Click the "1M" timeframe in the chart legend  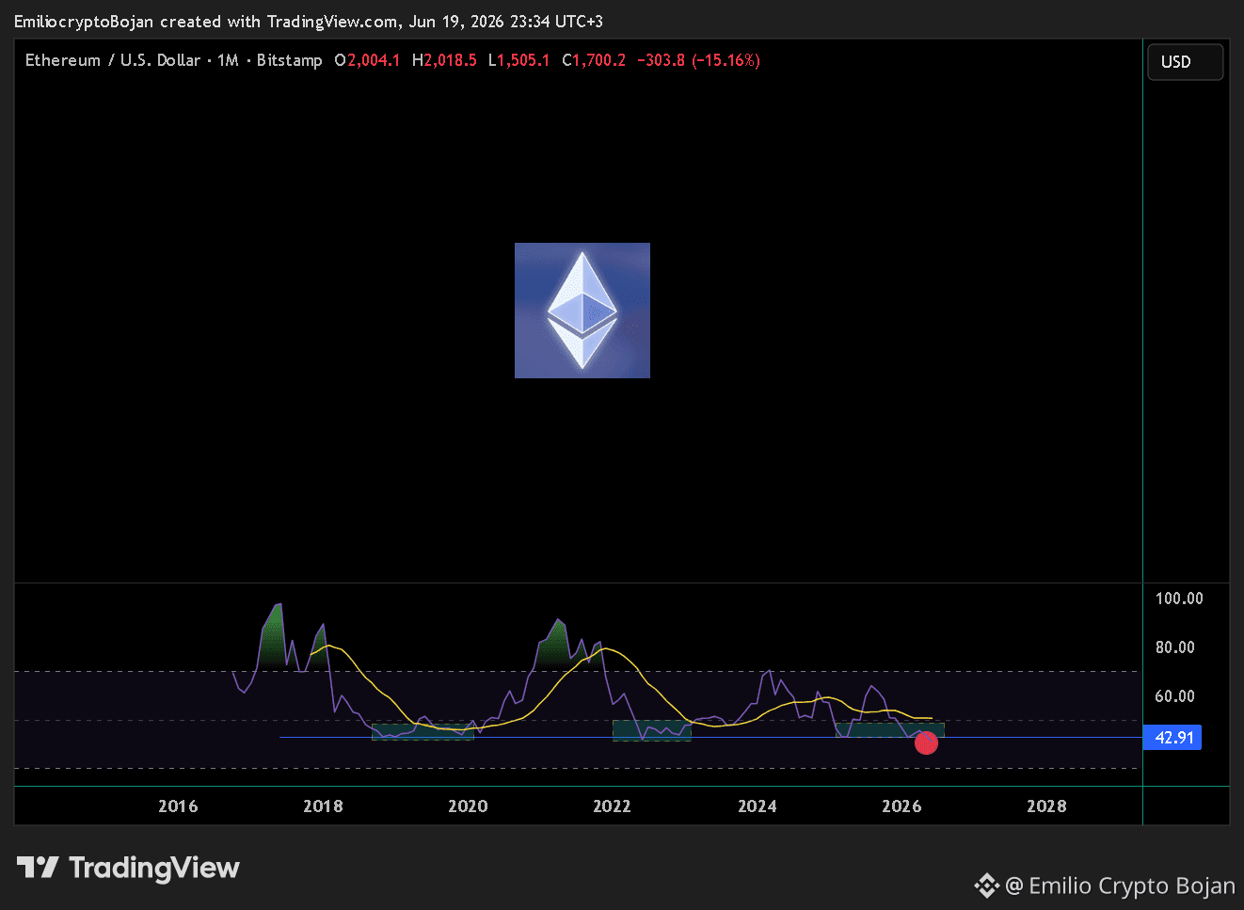pos(228,60)
